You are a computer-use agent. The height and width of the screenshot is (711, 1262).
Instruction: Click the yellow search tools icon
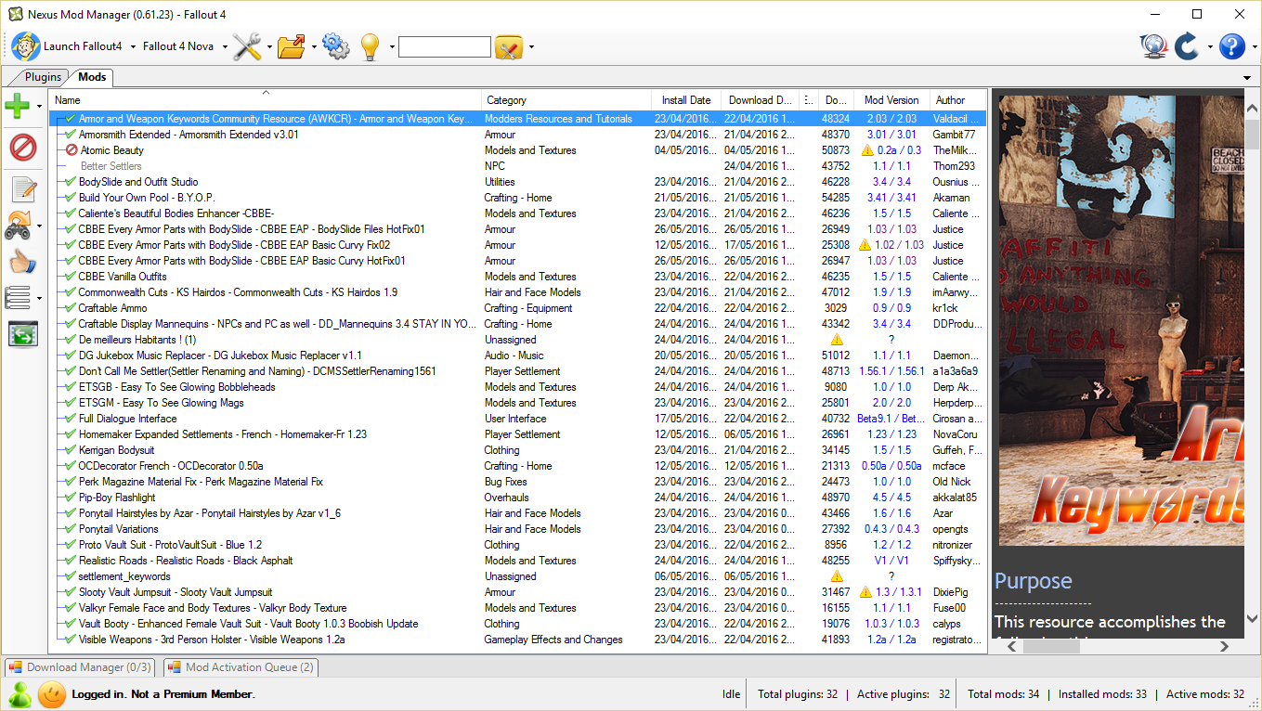[509, 46]
